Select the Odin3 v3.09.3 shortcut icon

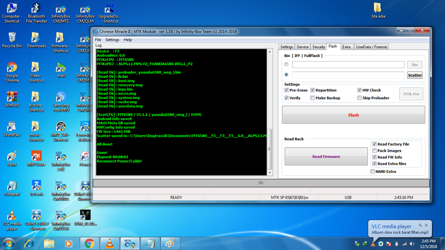click(x=37, y=220)
